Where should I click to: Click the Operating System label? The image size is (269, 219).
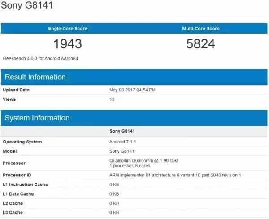click(x=22, y=142)
